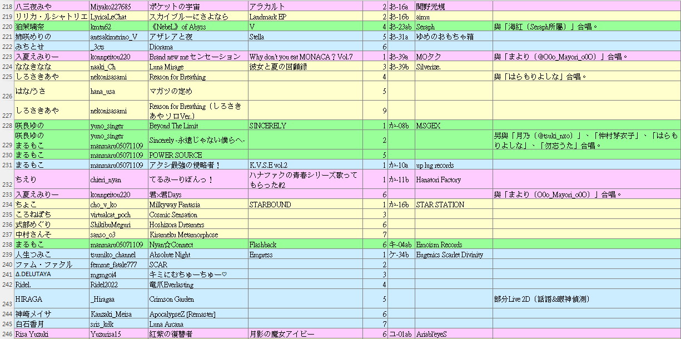Image resolution: width=681 pixels, height=339 pixels.
Task: Select the hana_usa cell
Action: click(x=118, y=91)
